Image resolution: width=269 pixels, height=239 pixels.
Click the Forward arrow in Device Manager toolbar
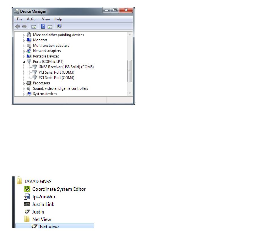point(24,26)
